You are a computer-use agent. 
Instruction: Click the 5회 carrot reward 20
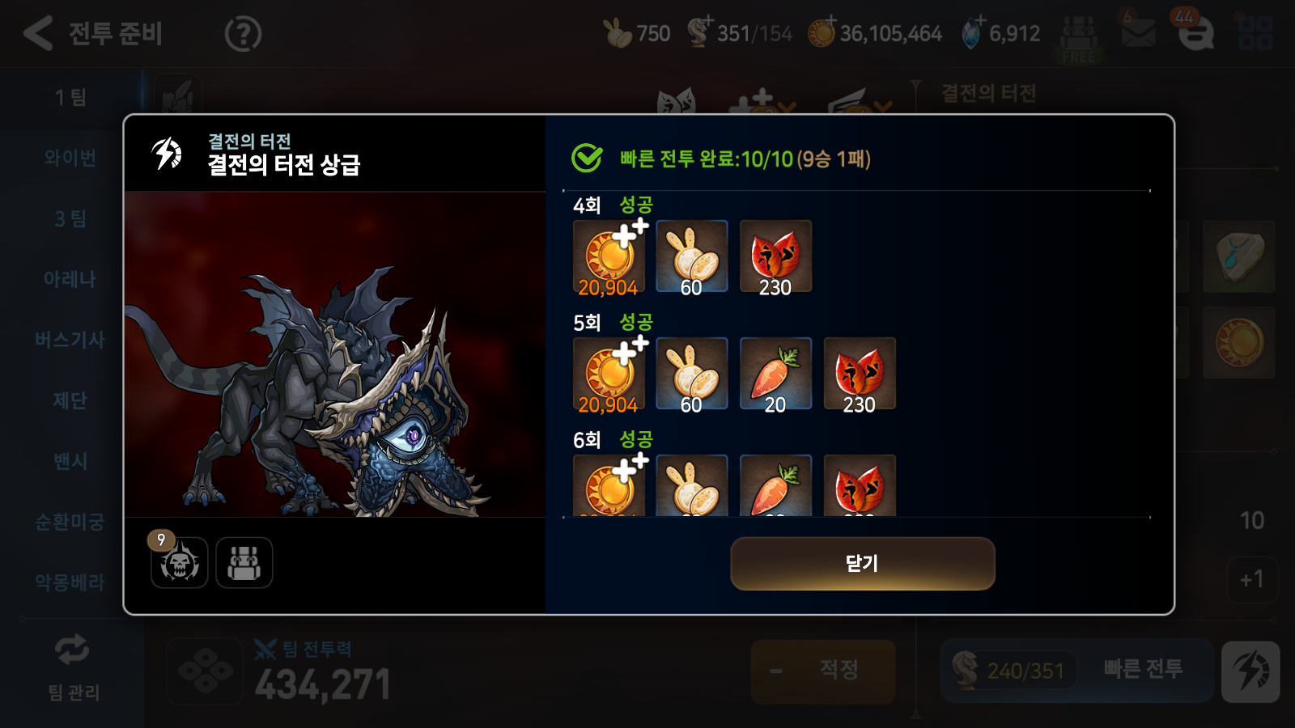tap(775, 375)
